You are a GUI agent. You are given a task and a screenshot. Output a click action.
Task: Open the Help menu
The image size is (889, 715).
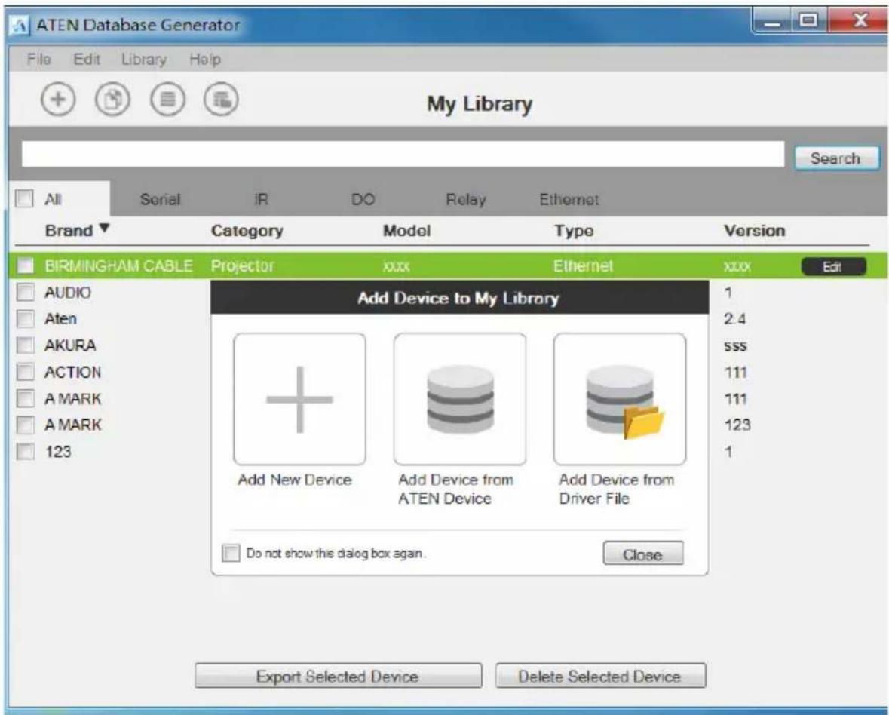click(x=205, y=60)
